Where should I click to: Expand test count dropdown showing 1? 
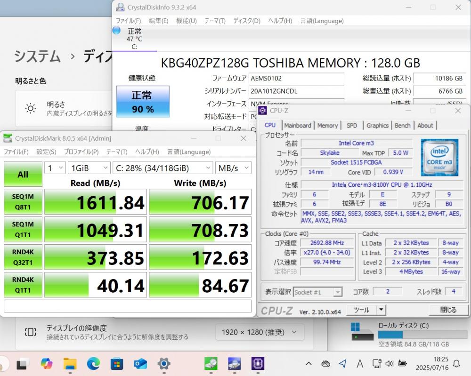pyautogui.click(x=55, y=168)
